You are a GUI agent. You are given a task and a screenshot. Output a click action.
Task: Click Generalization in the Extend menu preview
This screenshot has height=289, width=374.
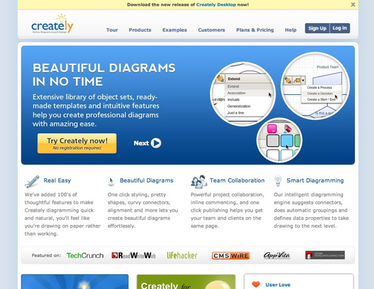(x=239, y=106)
